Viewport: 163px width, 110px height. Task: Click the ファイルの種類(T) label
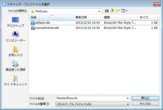pos(40,104)
